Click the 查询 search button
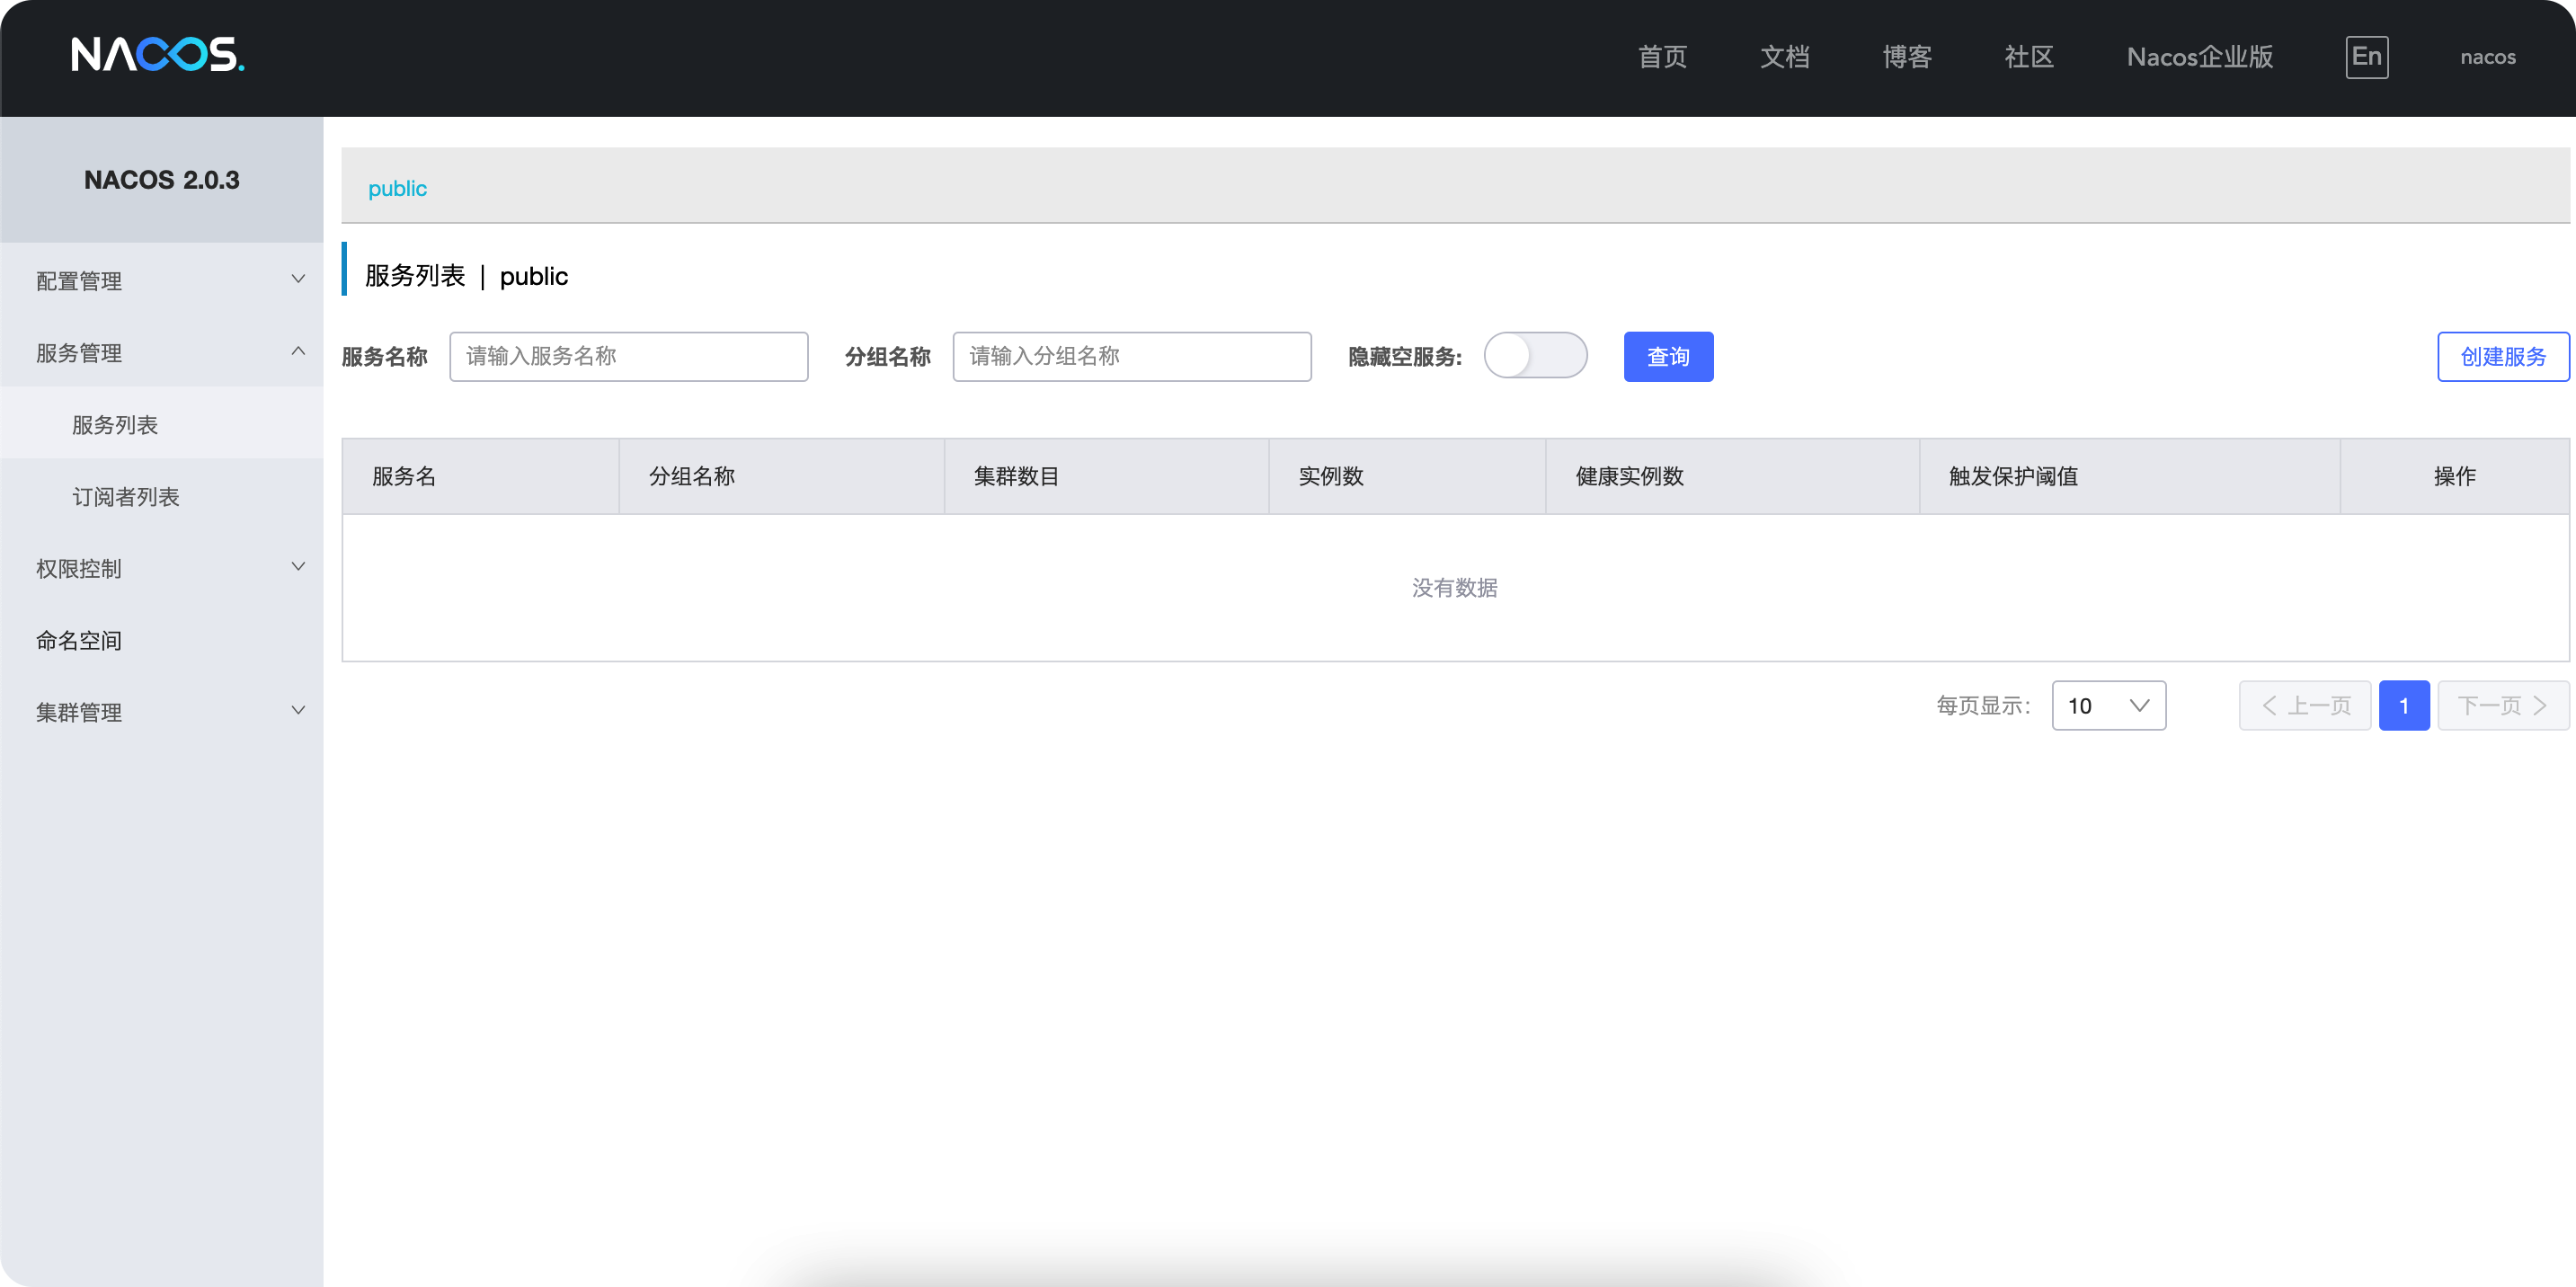The width and height of the screenshot is (2576, 1287). (1668, 356)
